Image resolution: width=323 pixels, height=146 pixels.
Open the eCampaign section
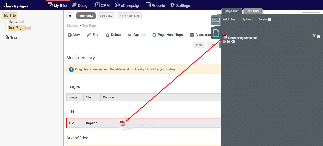pos(127,5)
